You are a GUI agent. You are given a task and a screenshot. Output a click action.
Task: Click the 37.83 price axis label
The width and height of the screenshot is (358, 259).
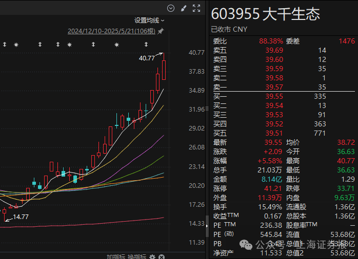tap(196, 72)
